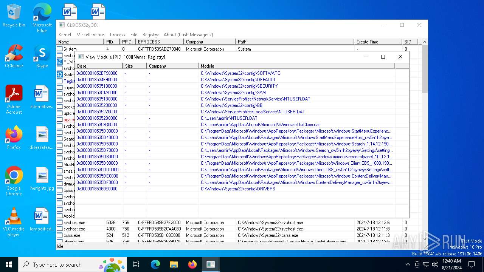Maximize the View Module window

pyautogui.click(x=383, y=57)
